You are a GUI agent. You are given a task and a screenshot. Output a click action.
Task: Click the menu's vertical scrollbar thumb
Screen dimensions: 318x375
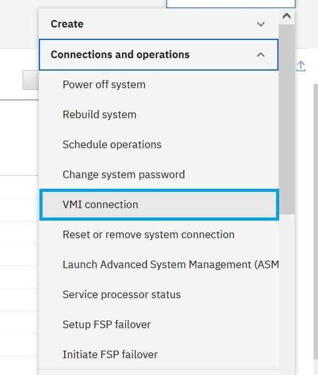[x=287, y=119]
